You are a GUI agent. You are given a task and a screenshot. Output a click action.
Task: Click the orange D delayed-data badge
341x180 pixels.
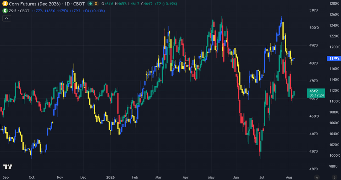96,4
